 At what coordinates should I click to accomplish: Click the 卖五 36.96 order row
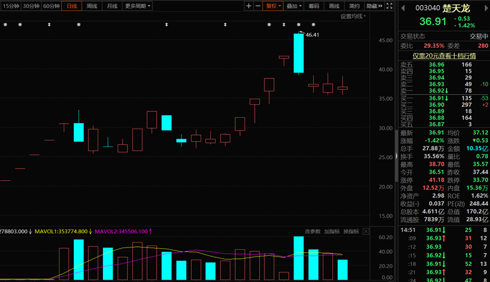pos(444,65)
